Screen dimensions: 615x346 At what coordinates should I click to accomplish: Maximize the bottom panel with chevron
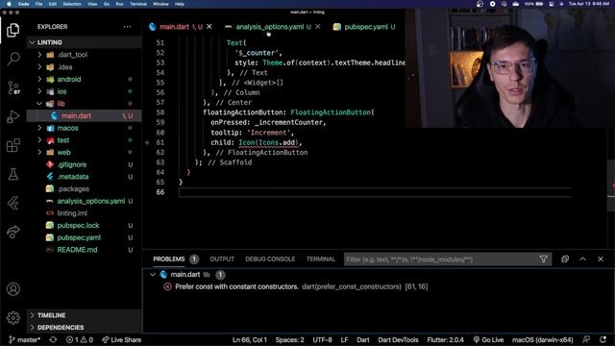pyautogui.click(x=583, y=259)
